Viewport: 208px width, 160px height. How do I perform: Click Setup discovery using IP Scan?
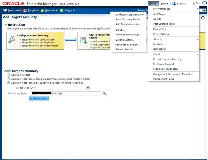click(x=38, y=40)
